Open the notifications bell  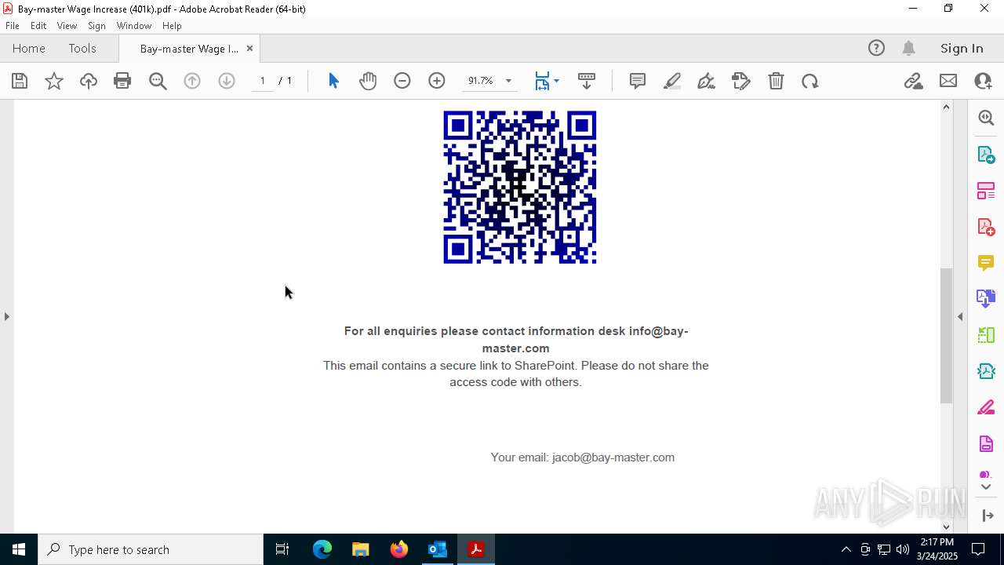tap(908, 49)
